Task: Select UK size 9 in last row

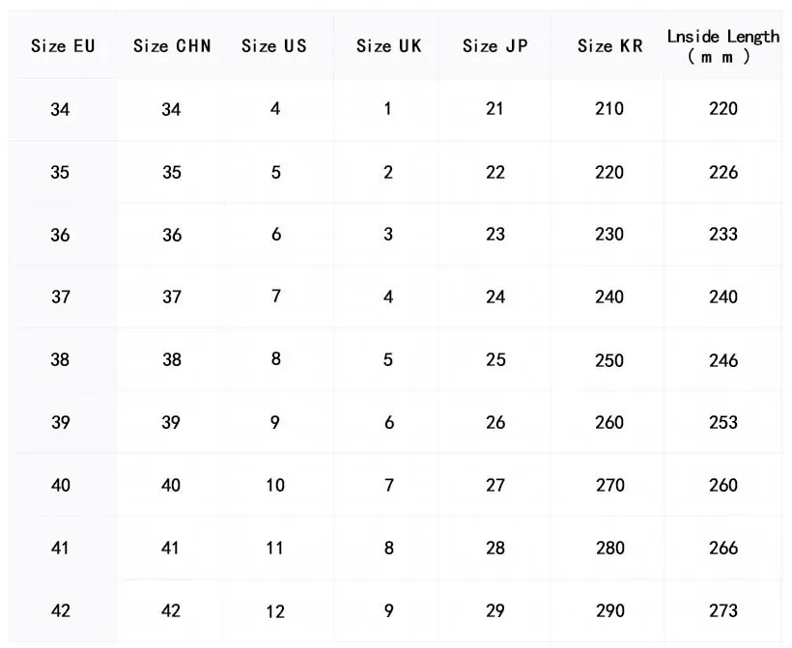Action: pyautogui.click(x=388, y=610)
